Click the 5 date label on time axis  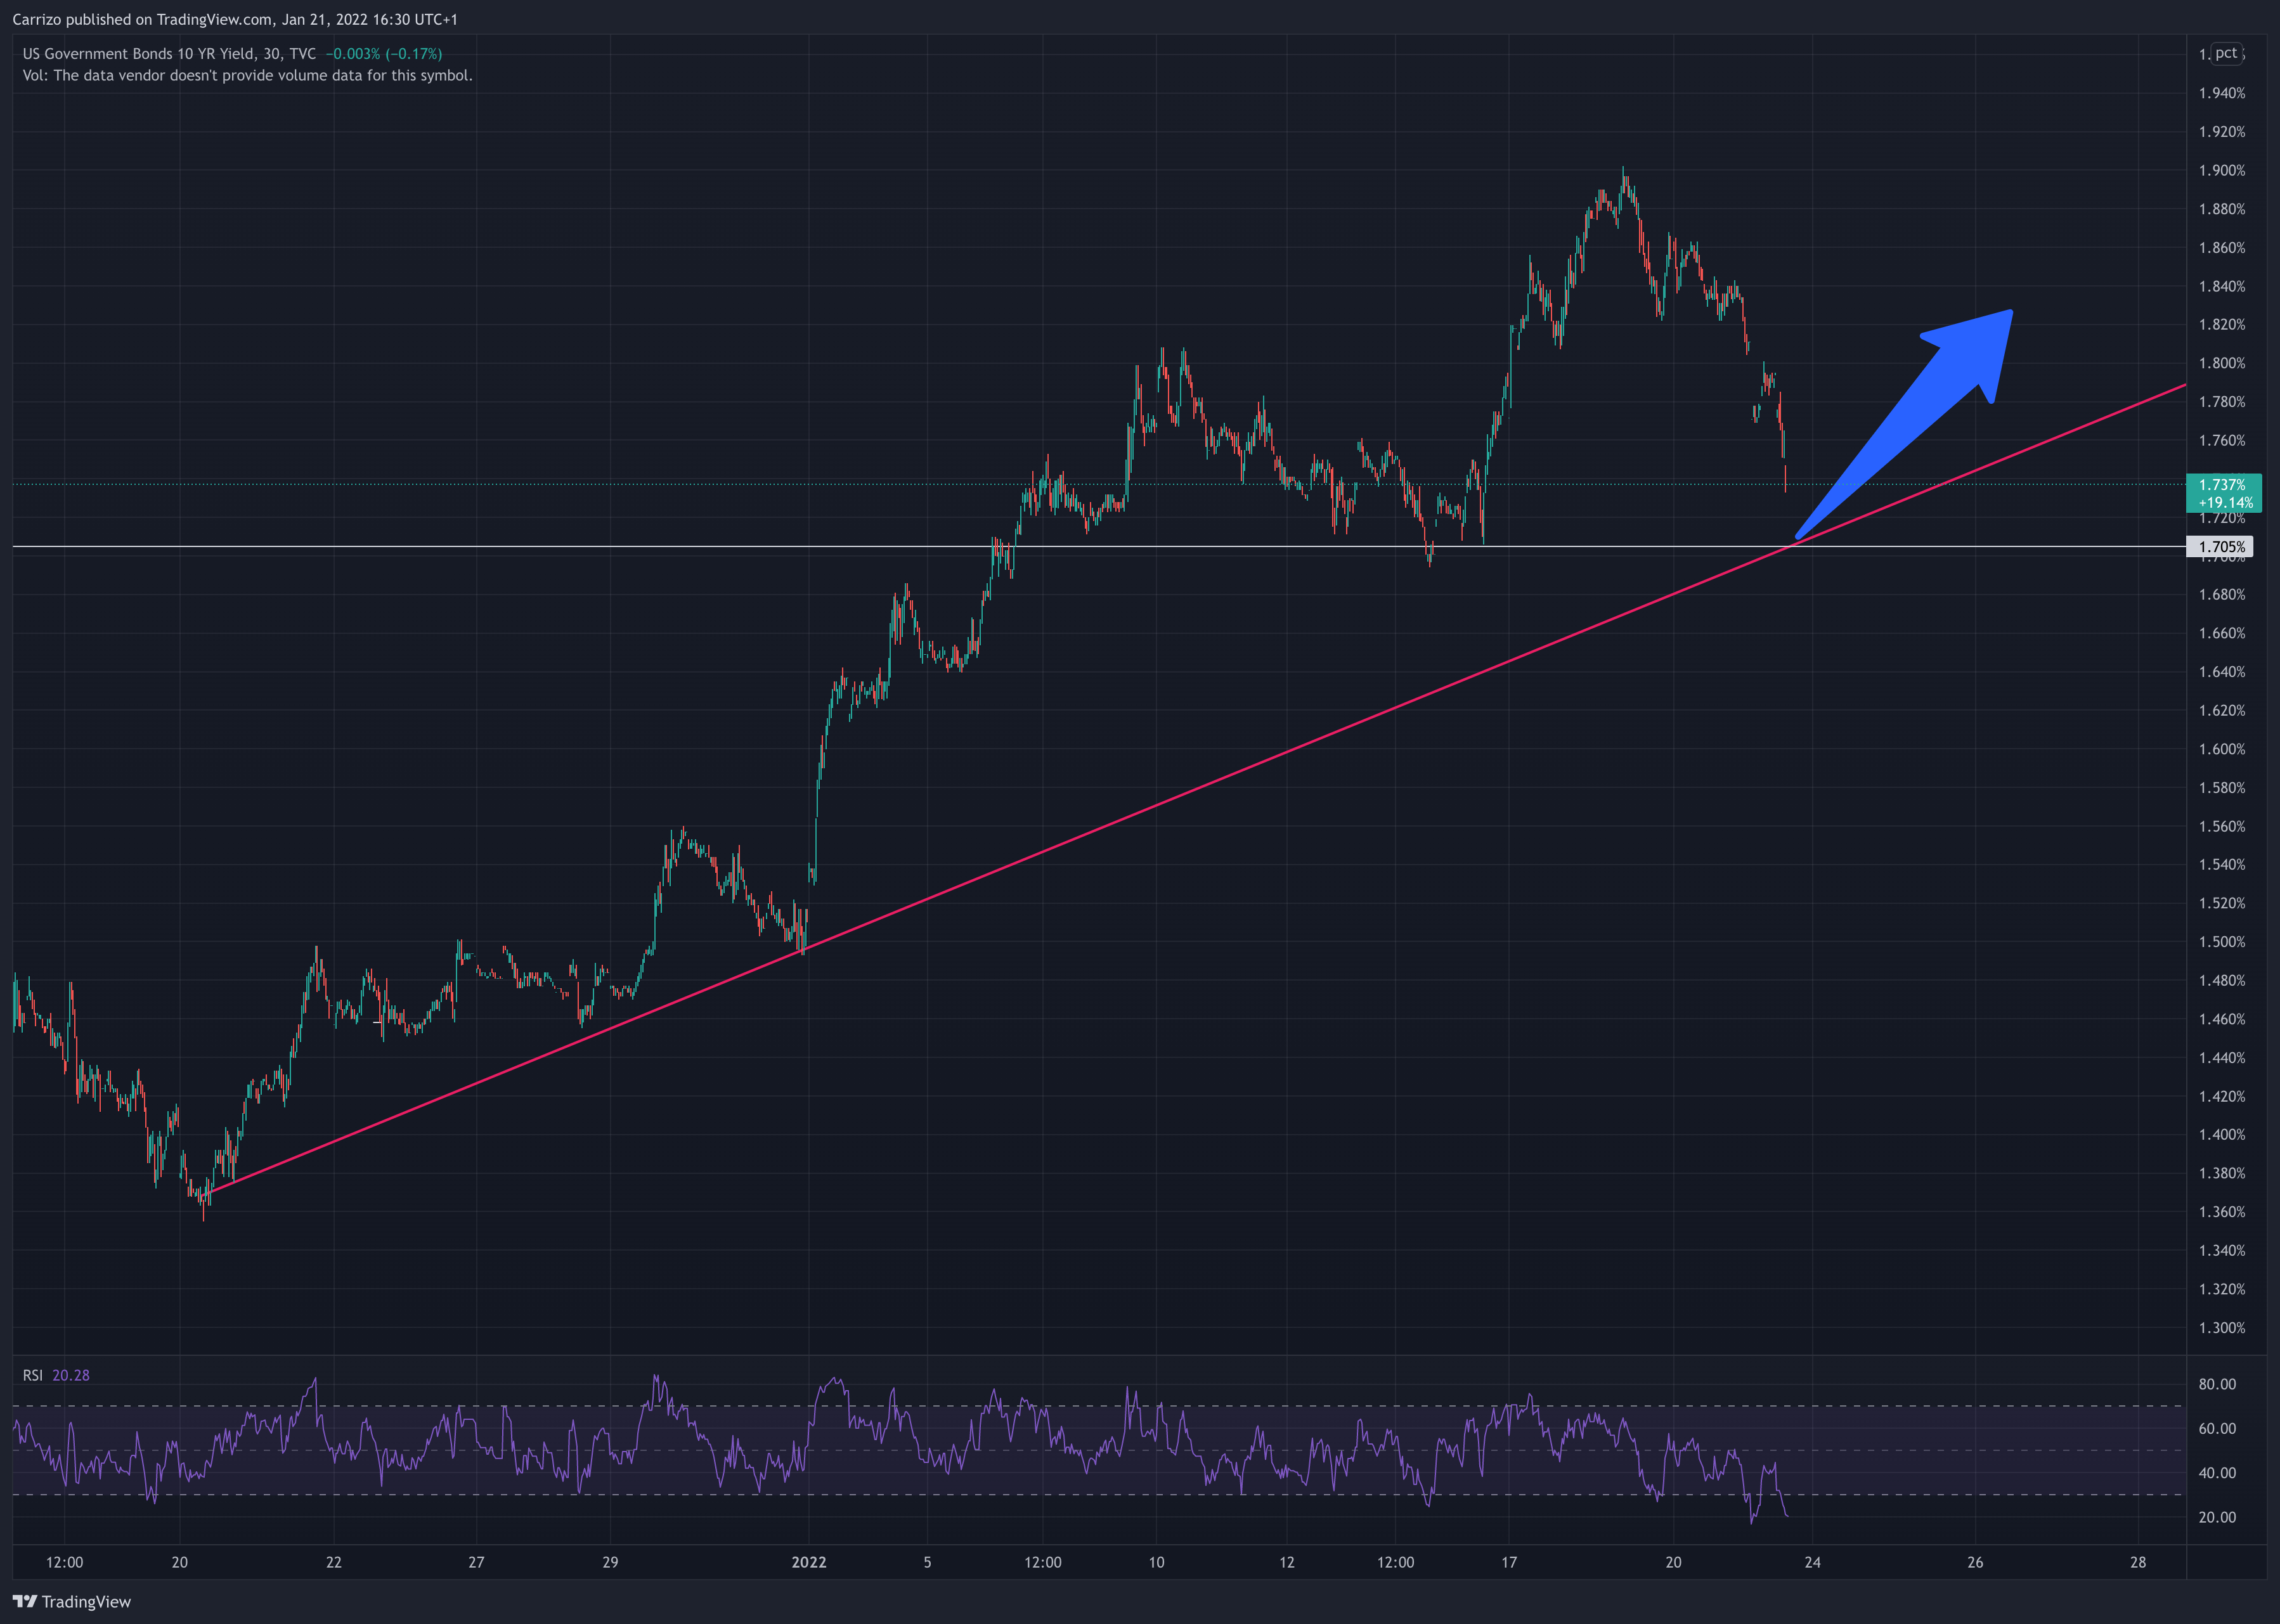pyautogui.click(x=927, y=1562)
